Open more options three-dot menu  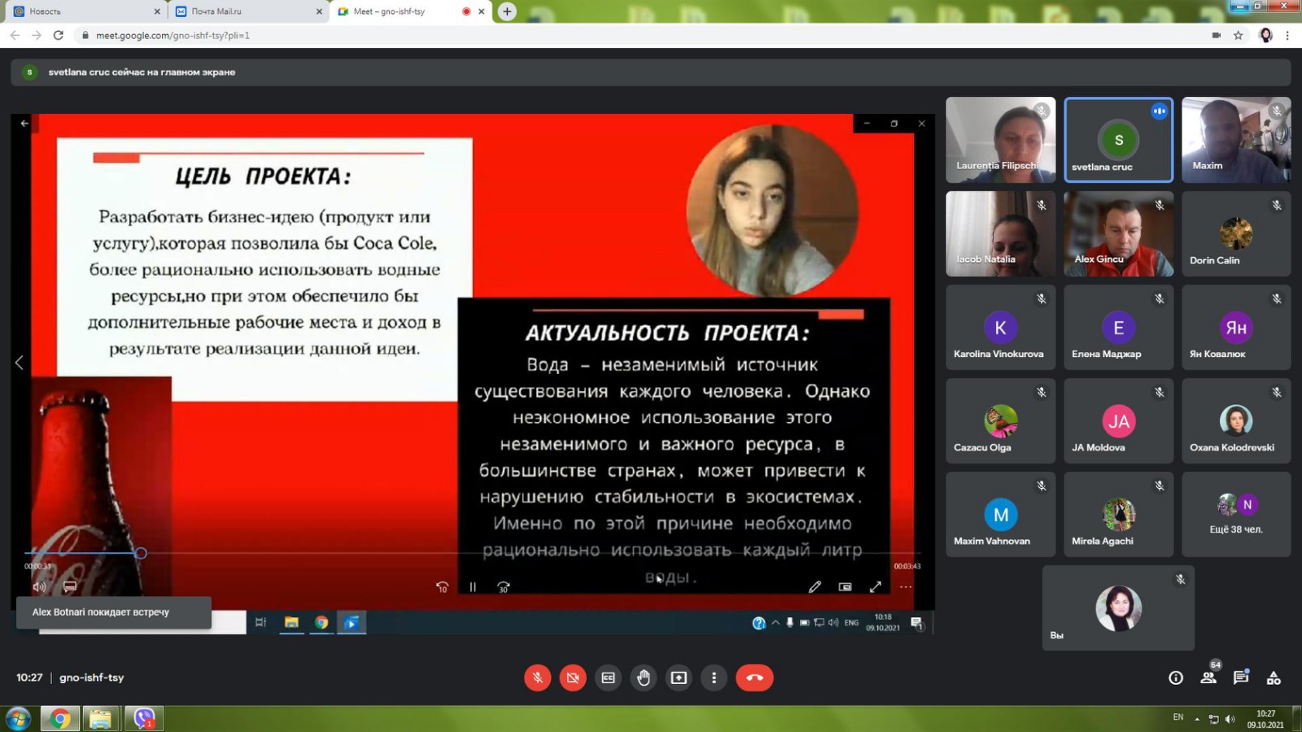[x=714, y=678]
